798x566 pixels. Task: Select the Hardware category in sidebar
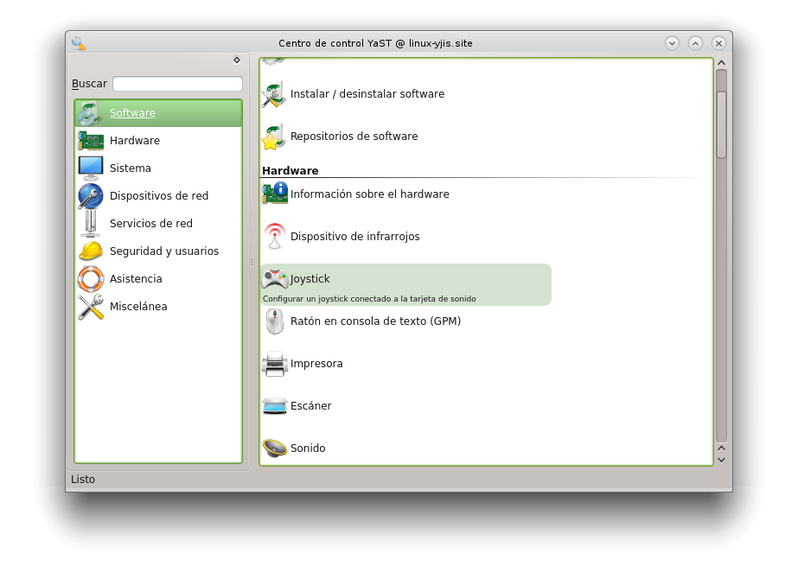click(135, 140)
